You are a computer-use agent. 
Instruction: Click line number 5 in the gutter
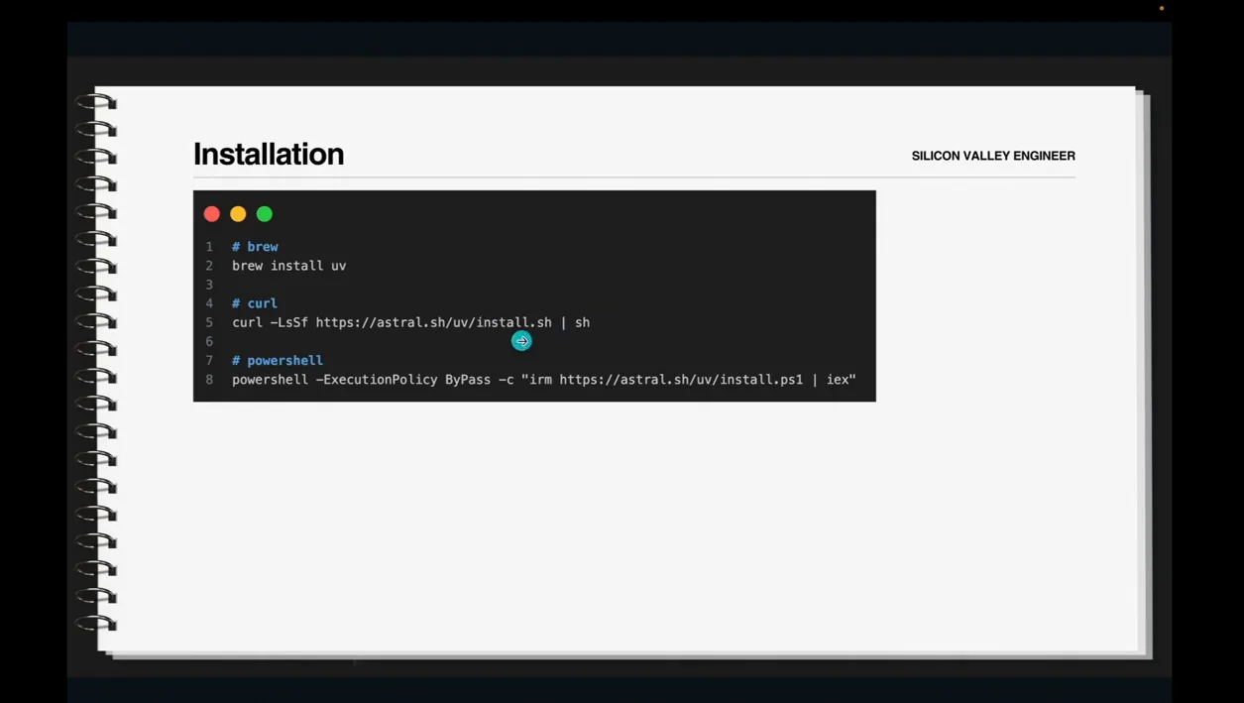coord(209,322)
